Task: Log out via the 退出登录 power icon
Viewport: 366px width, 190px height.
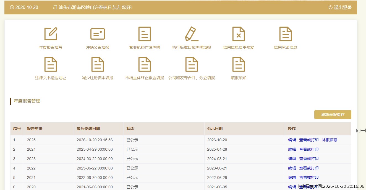Action: [330, 7]
